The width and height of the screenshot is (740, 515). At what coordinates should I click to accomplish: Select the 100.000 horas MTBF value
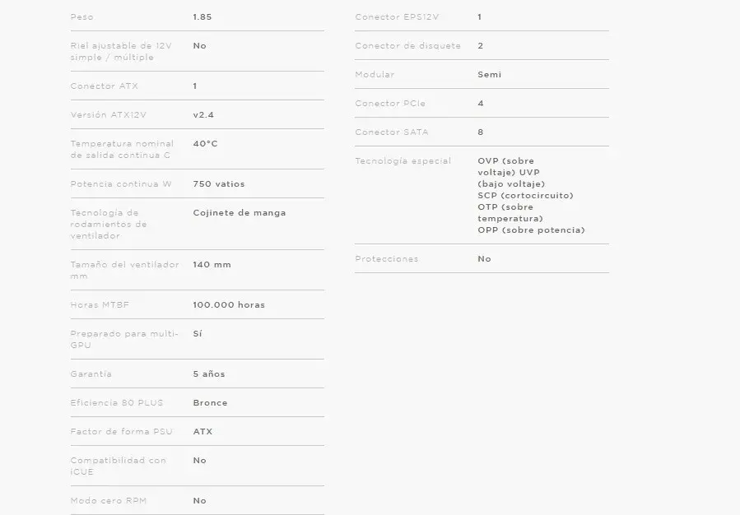point(228,304)
